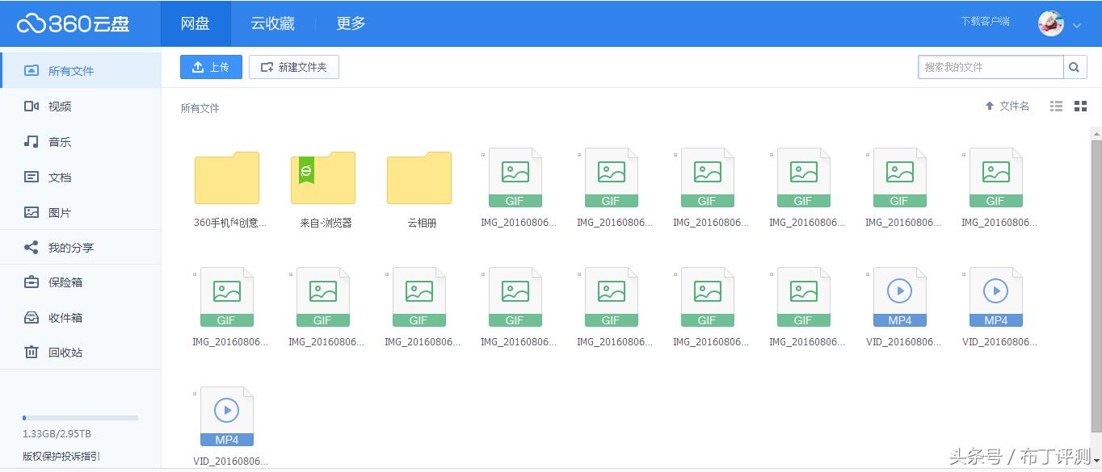1102x472 pixels.
Task: Toggle sort by 文件名 (file name)
Action: point(1007,106)
